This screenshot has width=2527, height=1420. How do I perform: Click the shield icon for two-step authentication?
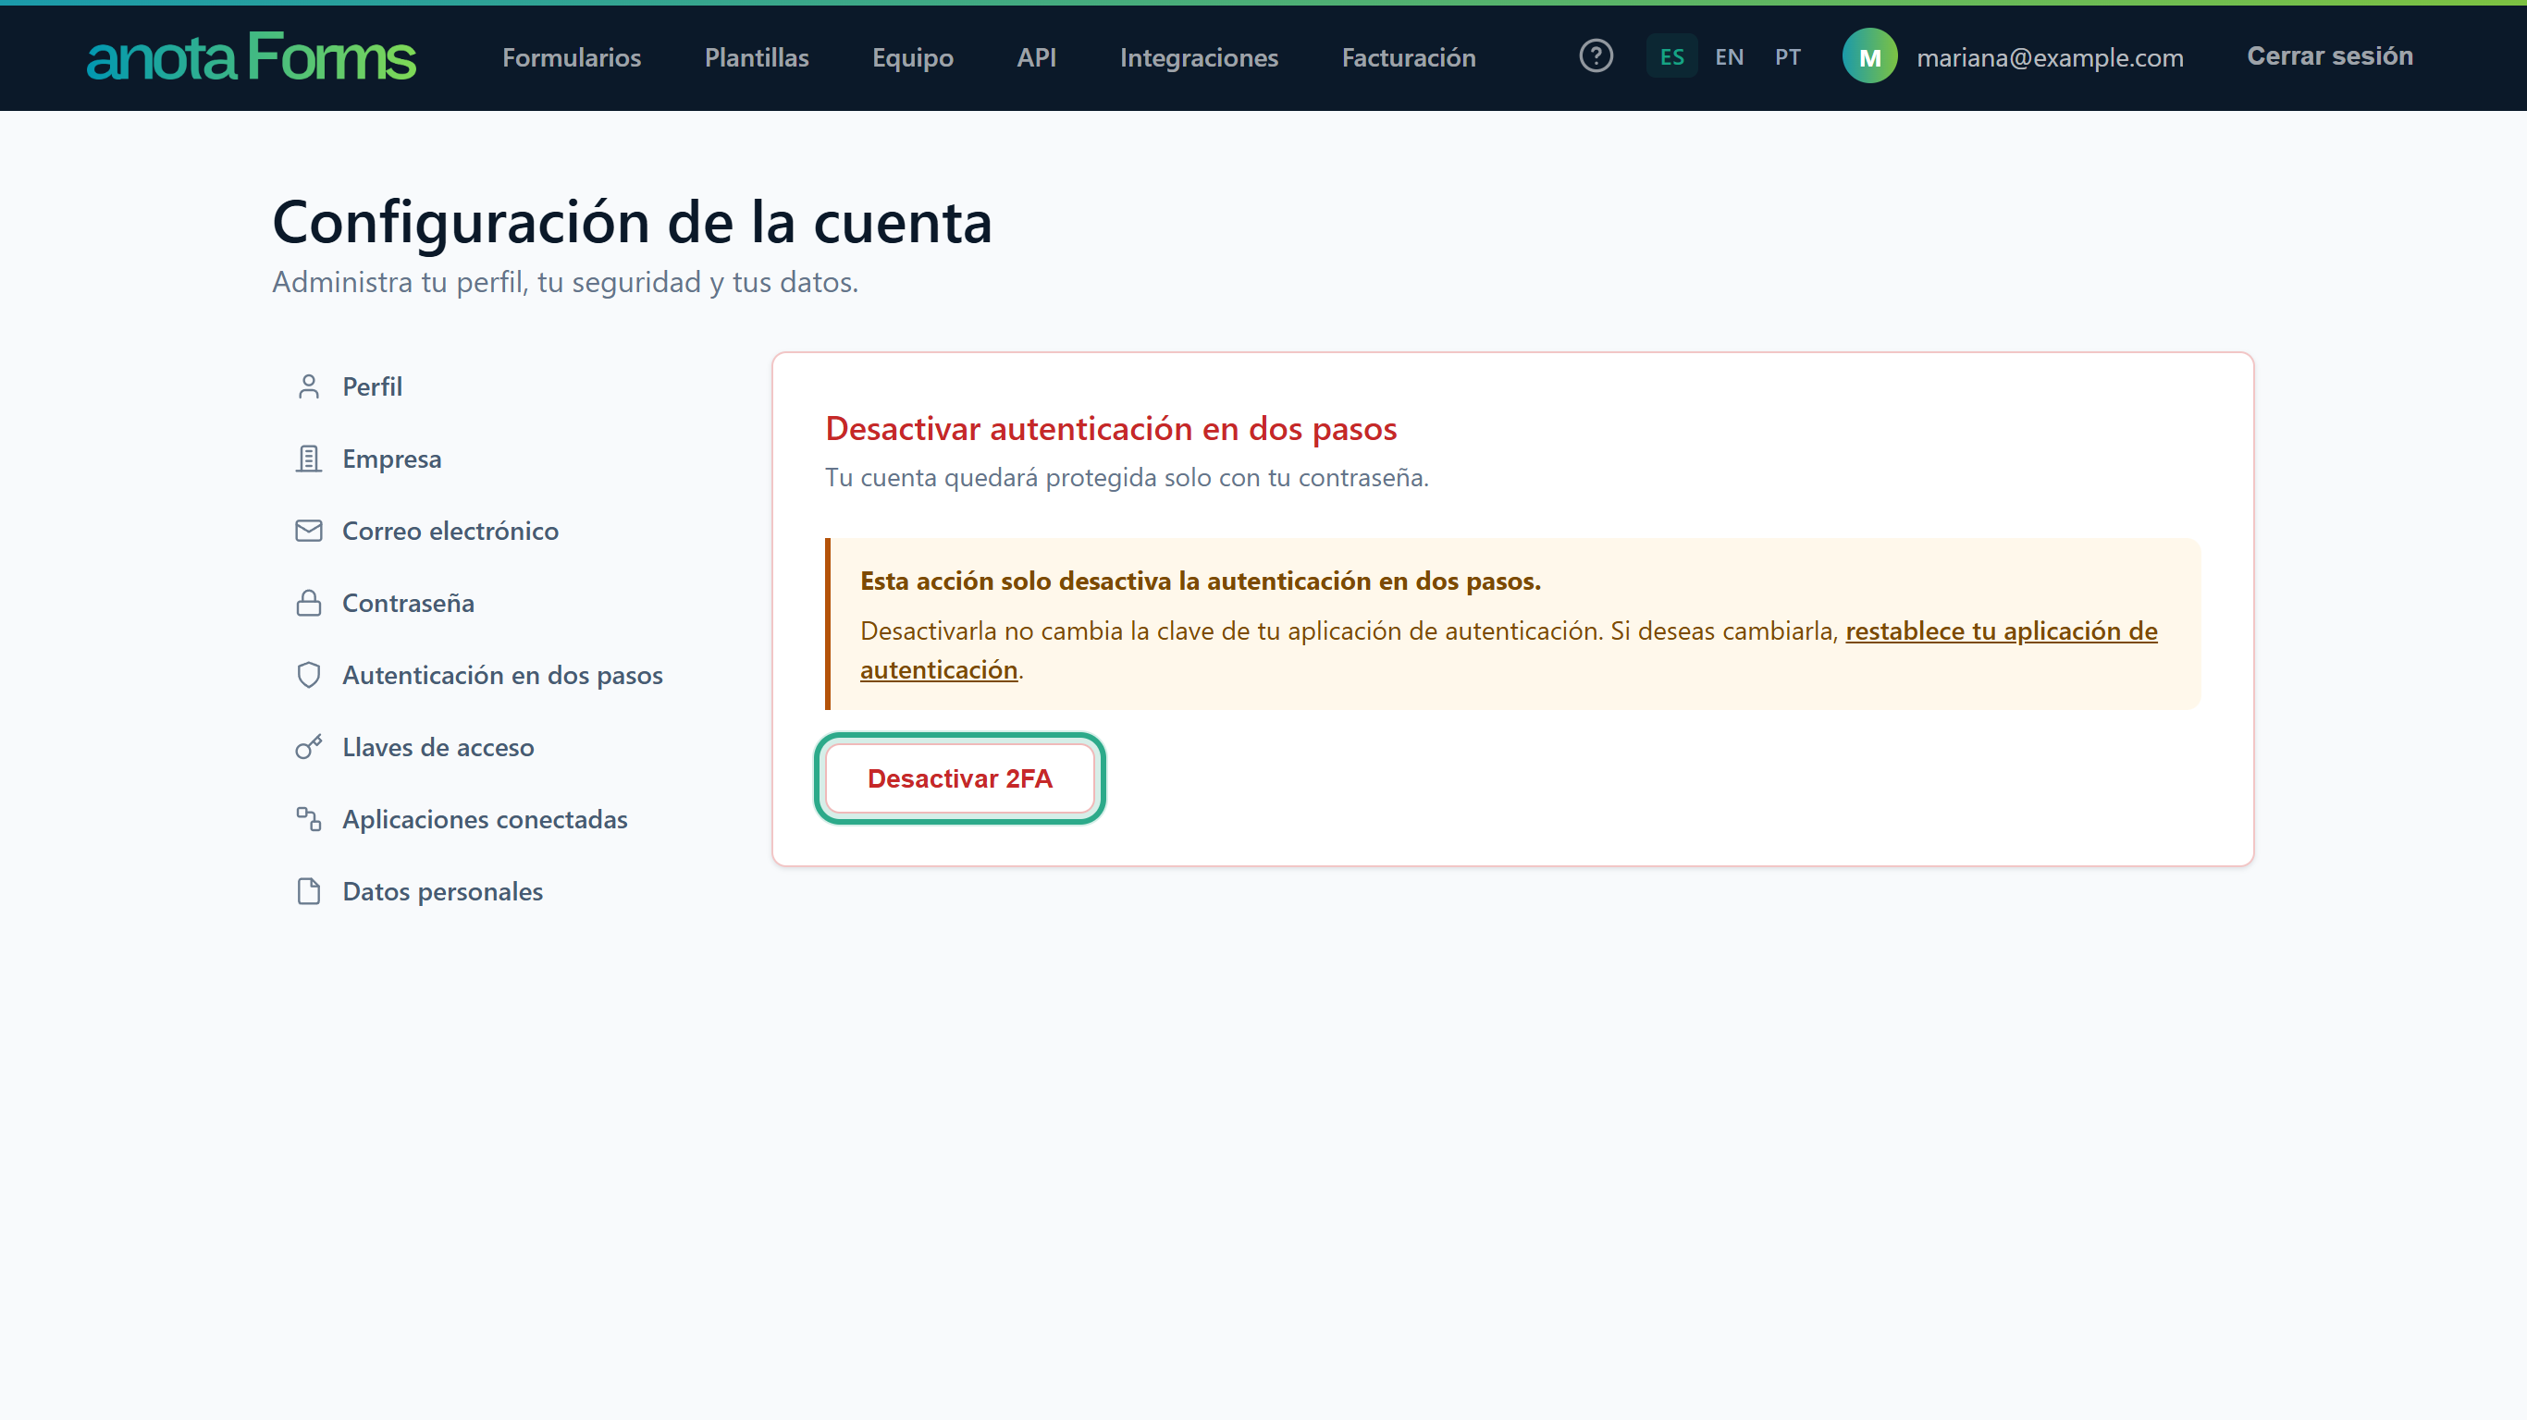[308, 675]
